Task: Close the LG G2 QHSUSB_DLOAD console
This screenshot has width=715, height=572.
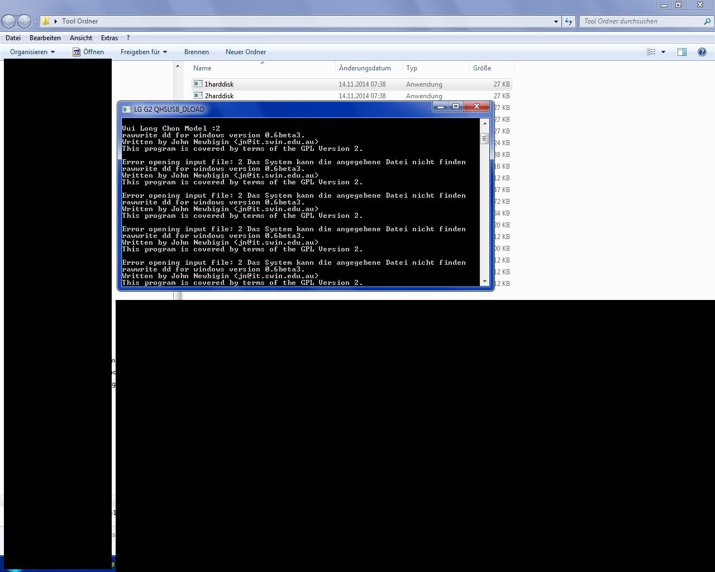Action: [476, 107]
